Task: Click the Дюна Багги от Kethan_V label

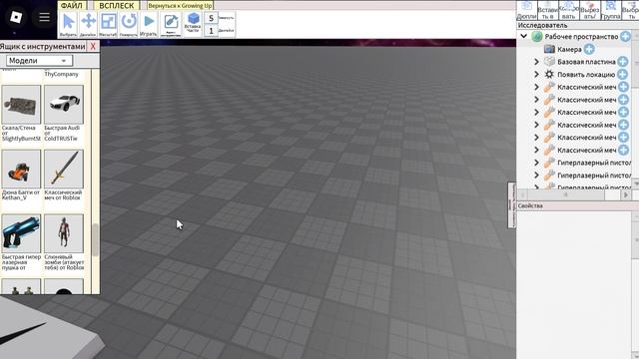Action: (21, 195)
